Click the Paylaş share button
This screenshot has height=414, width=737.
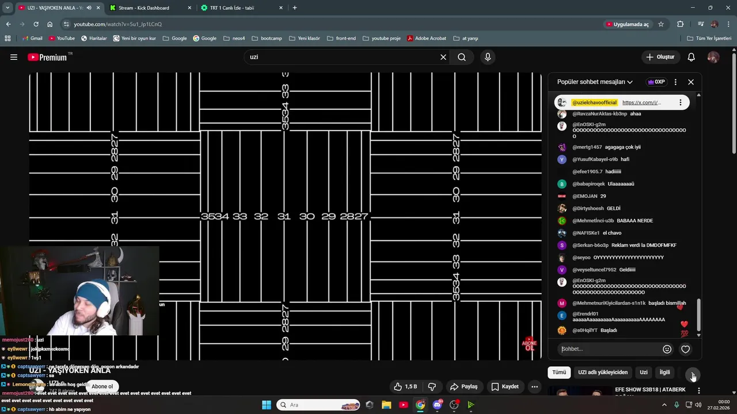[x=464, y=386]
